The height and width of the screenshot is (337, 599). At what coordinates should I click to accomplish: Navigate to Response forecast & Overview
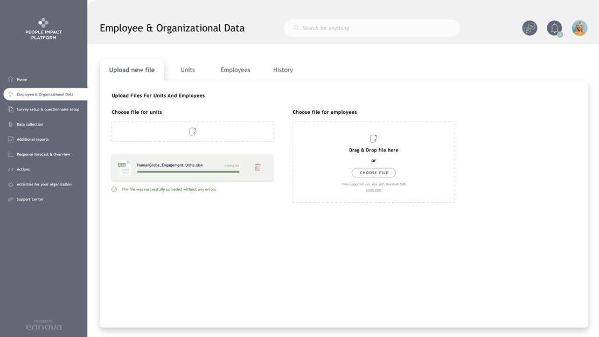(x=43, y=154)
